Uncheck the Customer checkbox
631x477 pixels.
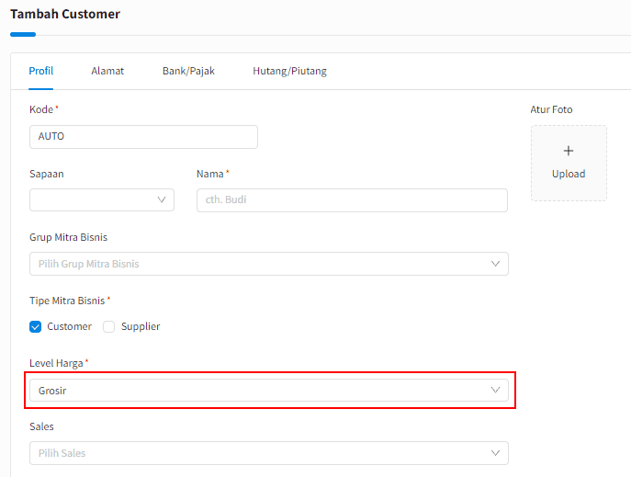point(36,326)
